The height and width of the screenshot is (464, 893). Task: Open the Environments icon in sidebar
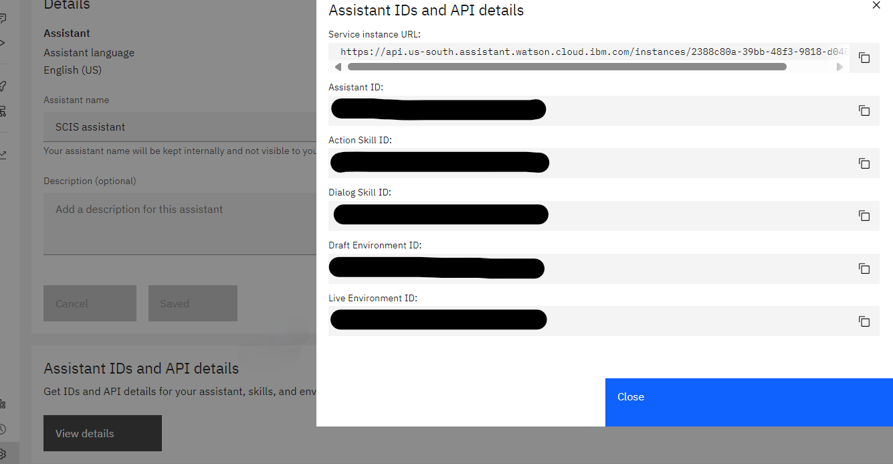click(x=3, y=111)
